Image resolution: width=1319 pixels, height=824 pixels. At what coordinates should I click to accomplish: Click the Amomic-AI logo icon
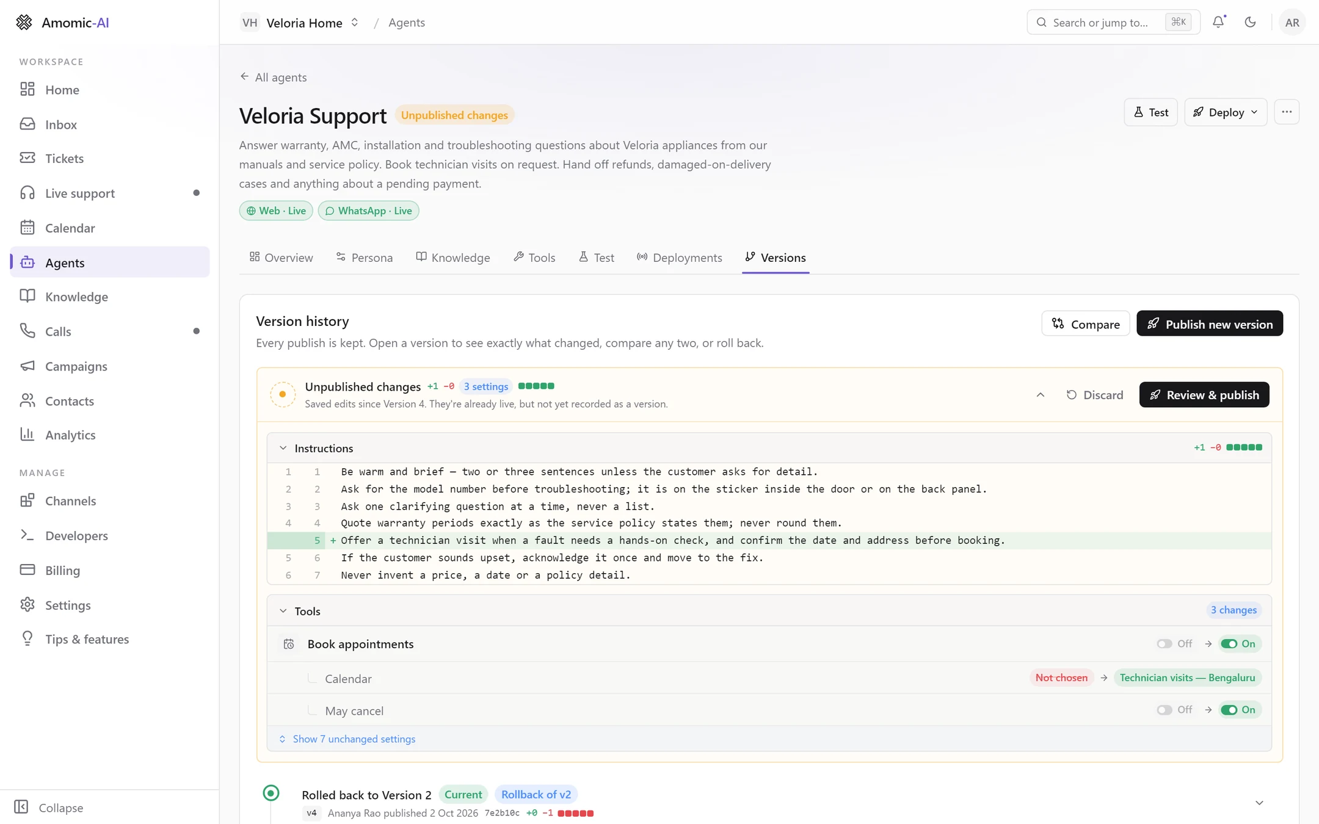(24, 22)
